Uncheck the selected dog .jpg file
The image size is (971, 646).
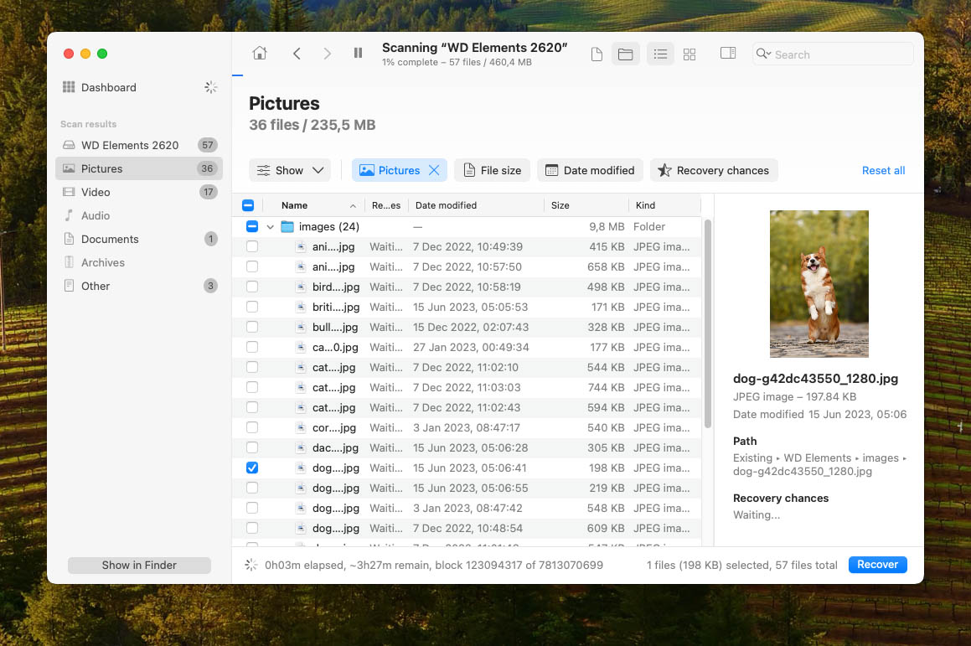click(252, 468)
